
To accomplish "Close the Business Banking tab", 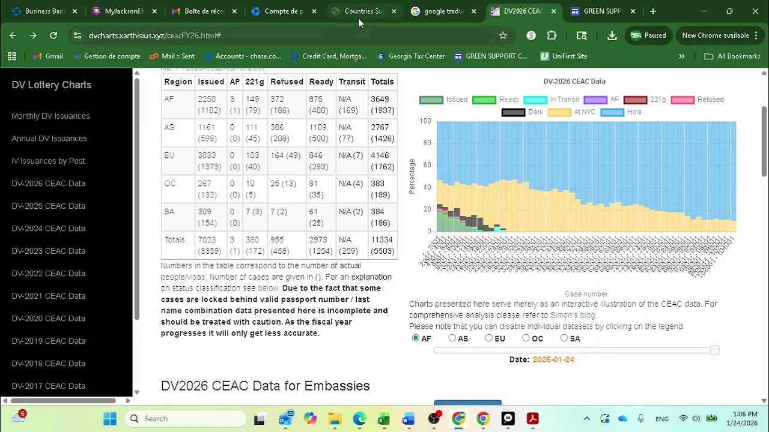I will pos(74,11).
